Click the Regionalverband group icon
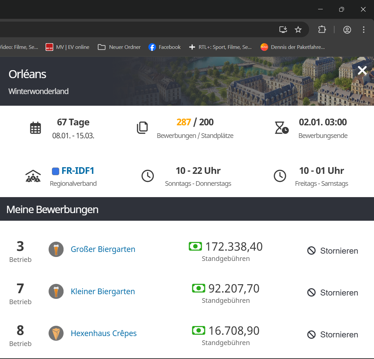 pos(33,176)
